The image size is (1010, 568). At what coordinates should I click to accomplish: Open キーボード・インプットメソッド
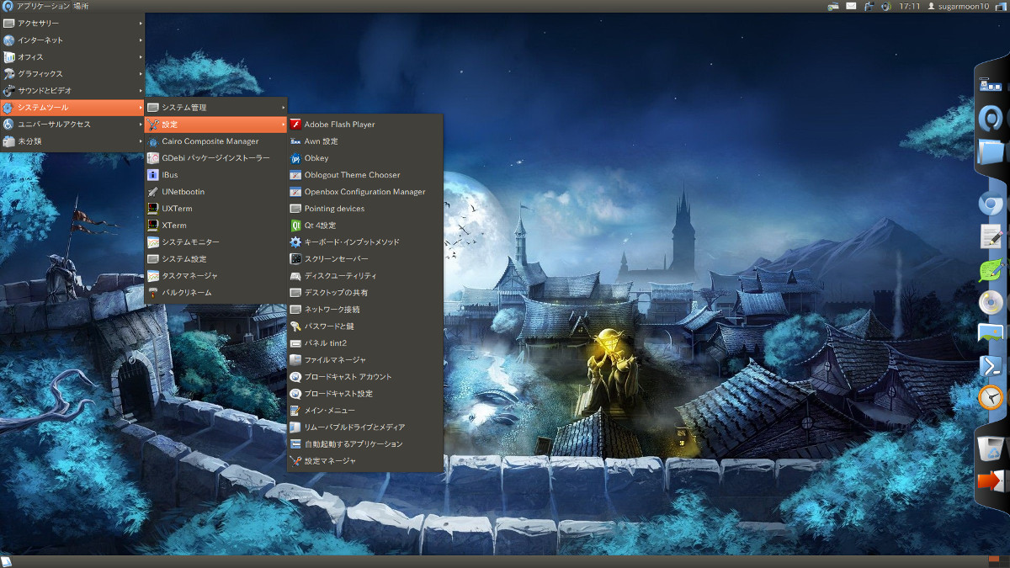[365, 242]
